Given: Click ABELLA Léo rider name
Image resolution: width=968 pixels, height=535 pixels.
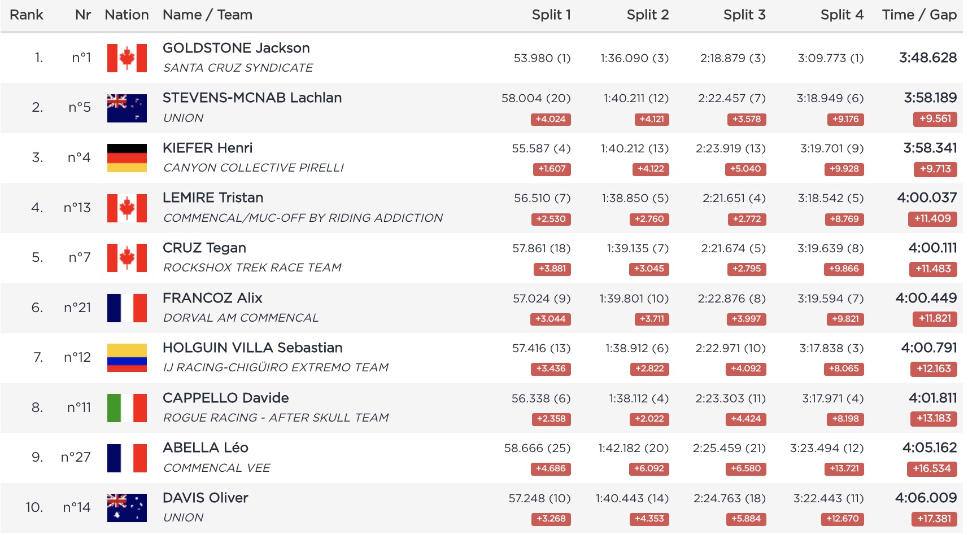Looking at the screenshot, I should [x=206, y=448].
